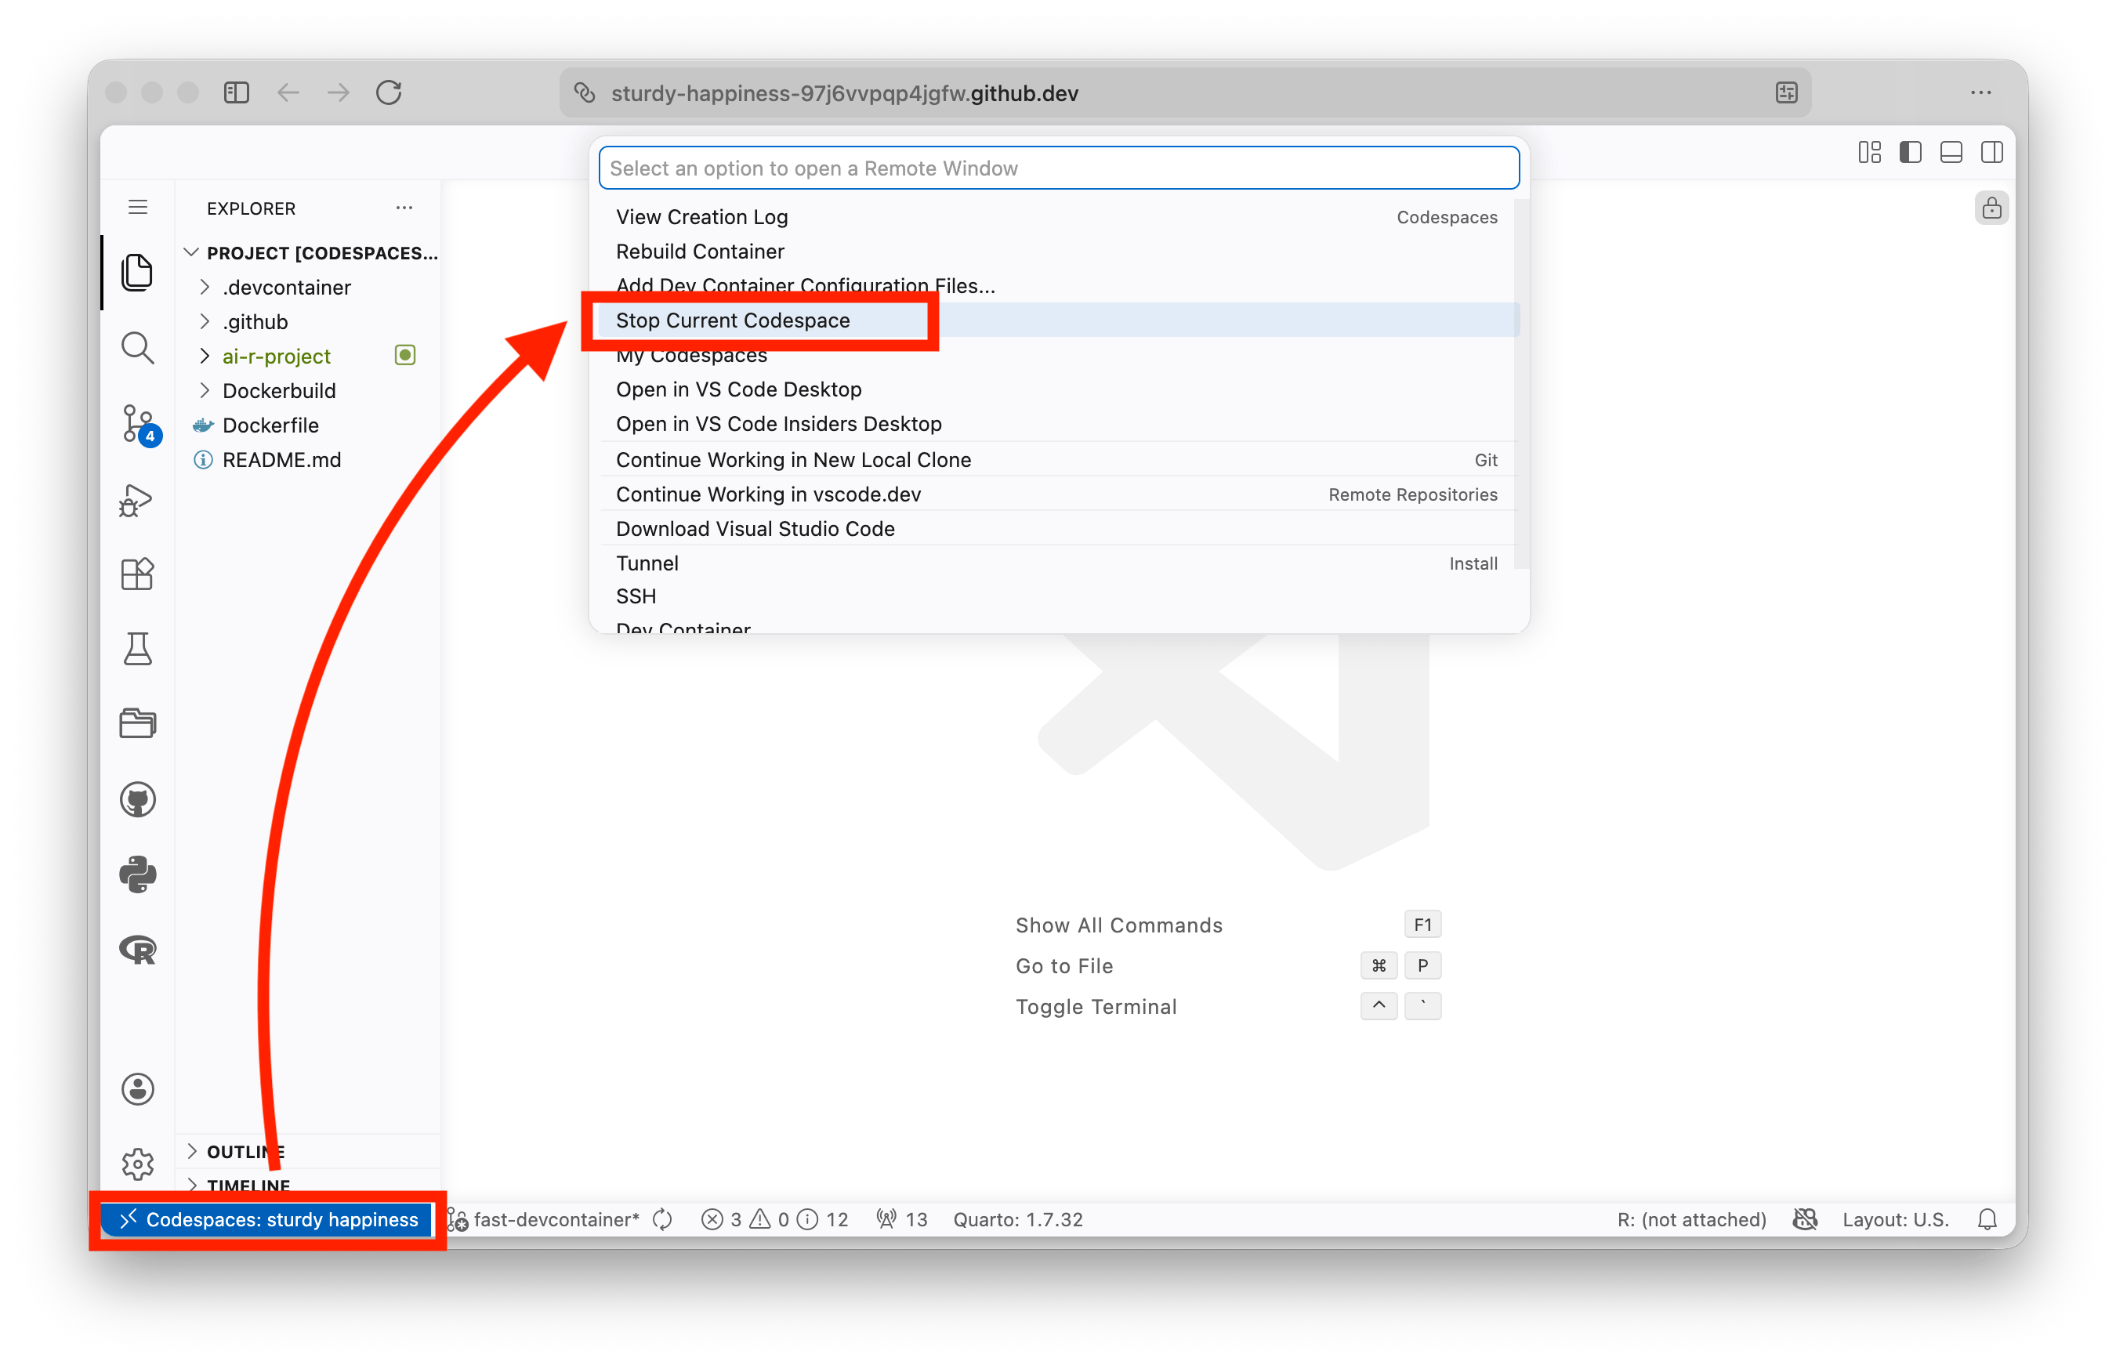Image resolution: width=2116 pixels, height=1365 pixels.
Task: Open Explorer more actions ellipsis
Action: click(x=404, y=208)
